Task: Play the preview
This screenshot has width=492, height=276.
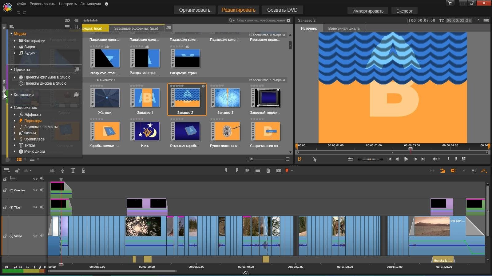Action: (x=406, y=159)
